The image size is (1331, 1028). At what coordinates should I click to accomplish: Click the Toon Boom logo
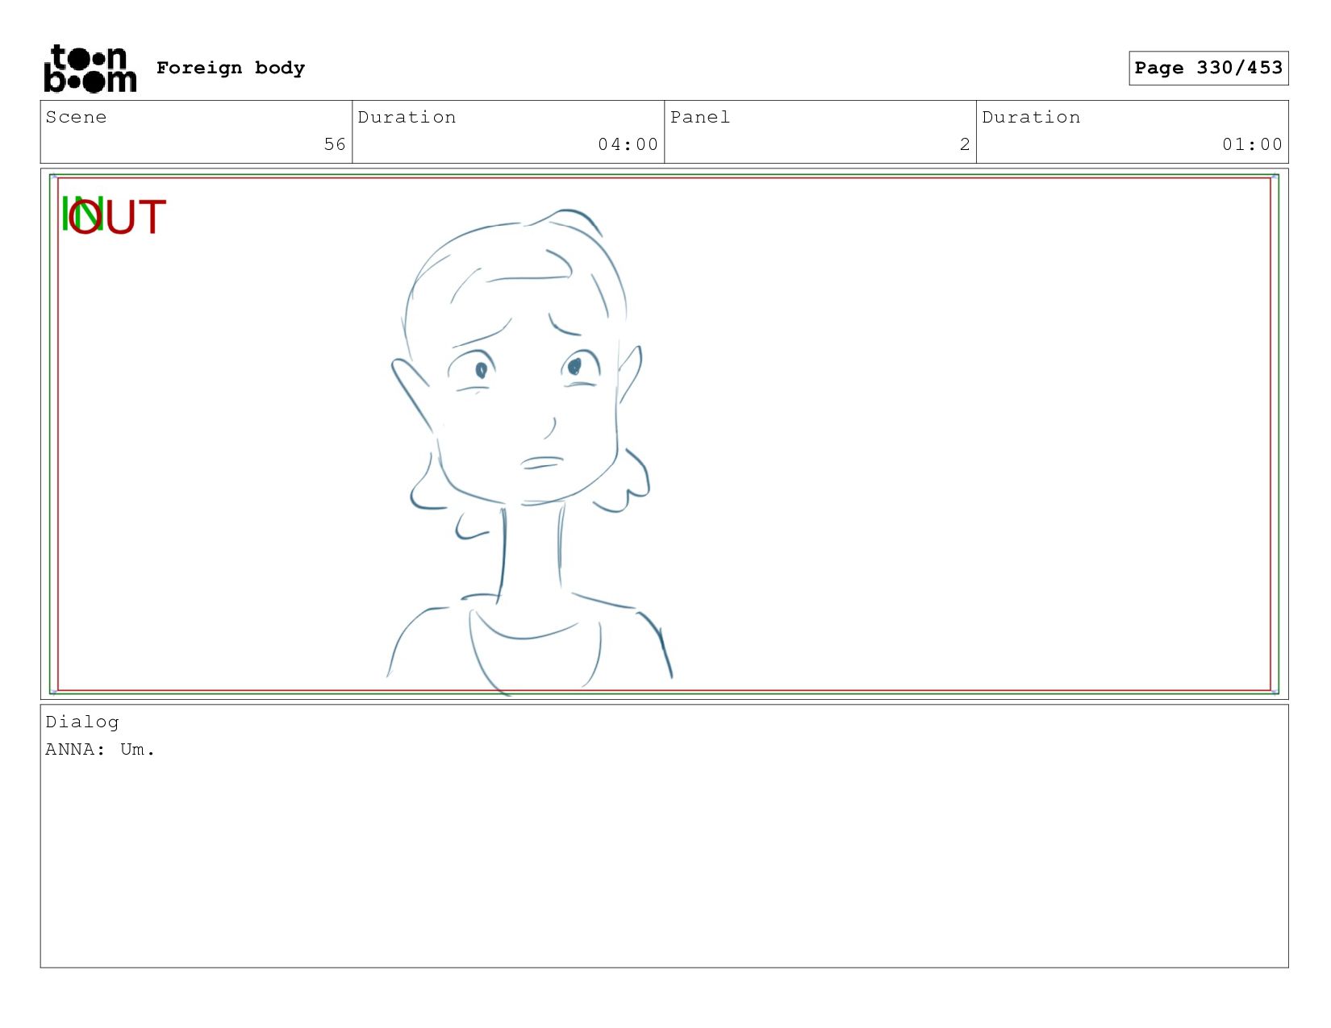[90, 69]
